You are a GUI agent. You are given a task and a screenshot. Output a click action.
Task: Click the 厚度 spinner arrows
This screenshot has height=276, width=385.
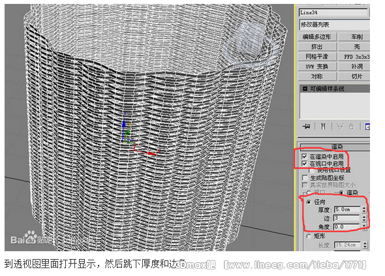point(364,209)
